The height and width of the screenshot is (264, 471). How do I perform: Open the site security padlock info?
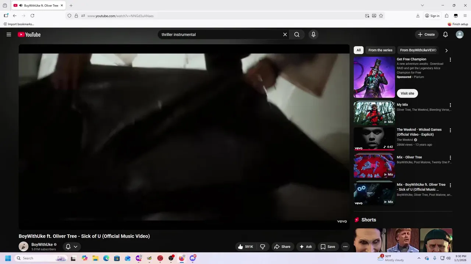76,16
